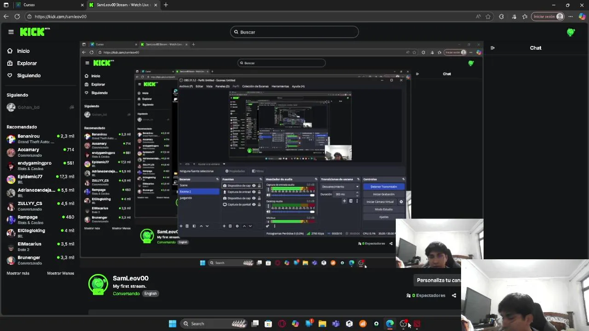Click the read aloud icon
Screen dimensions: 589x331
(479, 17)
